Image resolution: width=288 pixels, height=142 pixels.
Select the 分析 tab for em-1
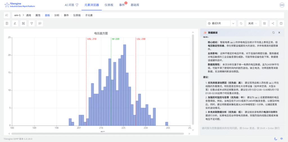click(x=57, y=15)
